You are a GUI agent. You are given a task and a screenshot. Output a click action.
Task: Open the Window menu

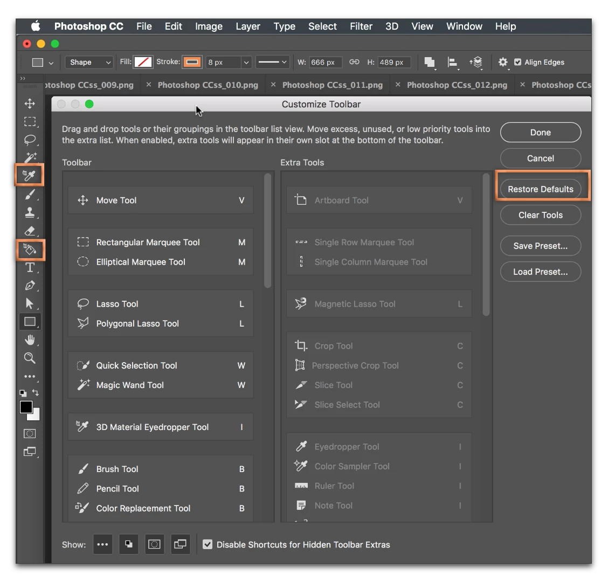tap(464, 26)
